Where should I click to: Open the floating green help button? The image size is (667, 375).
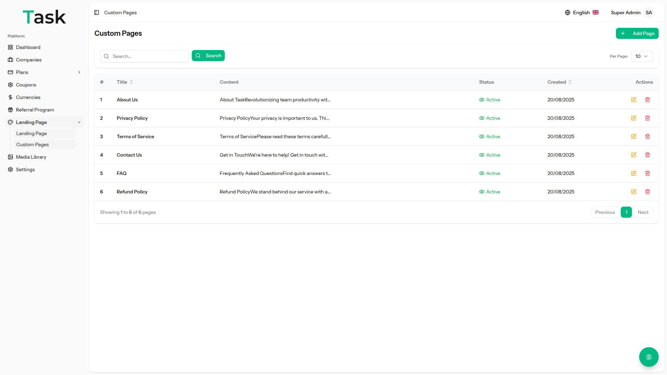[649, 357]
